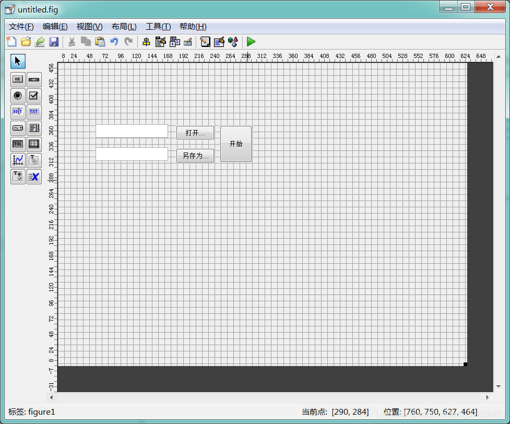Screen dimensions: 510x424
Task: Open the Property Inspector icon
Action: [219, 42]
